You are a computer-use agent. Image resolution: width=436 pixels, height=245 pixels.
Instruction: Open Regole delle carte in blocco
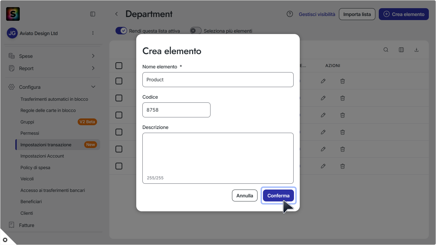coord(48,110)
